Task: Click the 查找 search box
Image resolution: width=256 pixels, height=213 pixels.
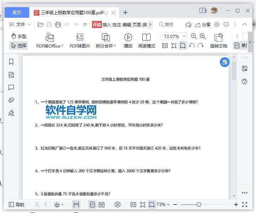Action: [166, 24]
